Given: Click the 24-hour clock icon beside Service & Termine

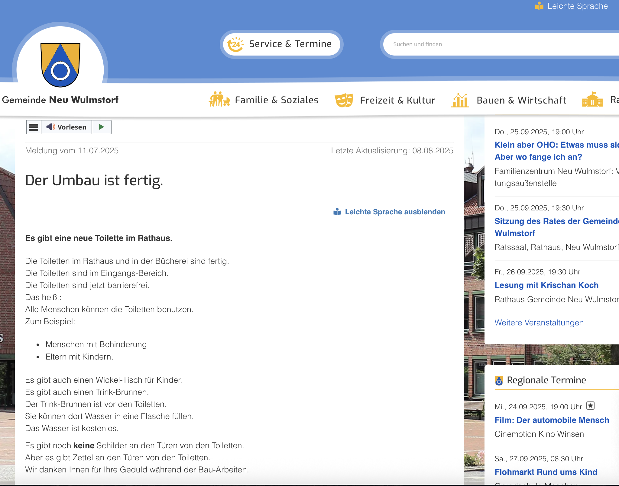Looking at the screenshot, I should [235, 44].
